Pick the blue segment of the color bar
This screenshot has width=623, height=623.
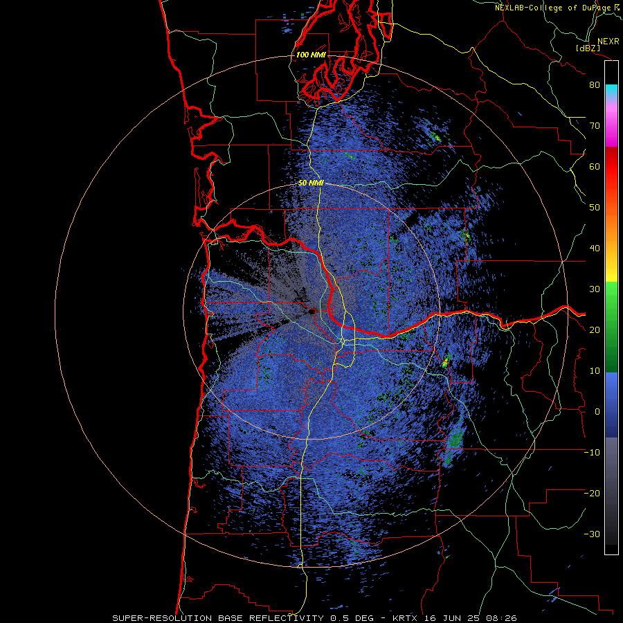(x=611, y=404)
